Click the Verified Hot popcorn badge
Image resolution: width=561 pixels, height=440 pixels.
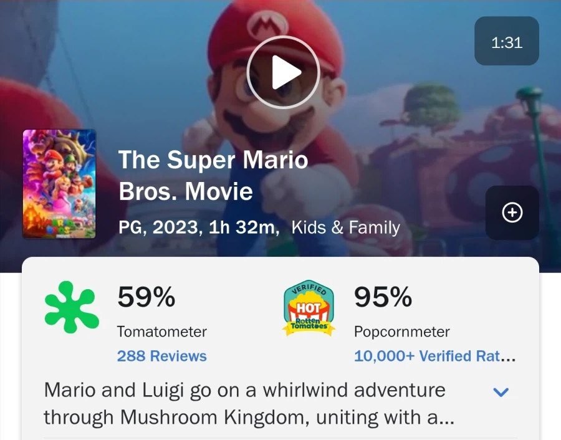[309, 308]
